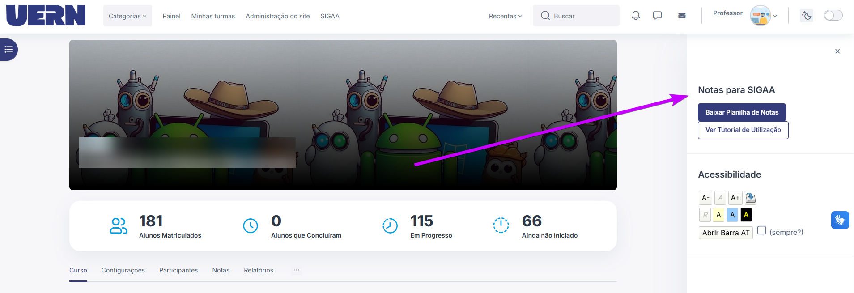The width and height of the screenshot is (854, 293).
Task: Click Baixar Planilha de Notas button
Action: tap(742, 112)
